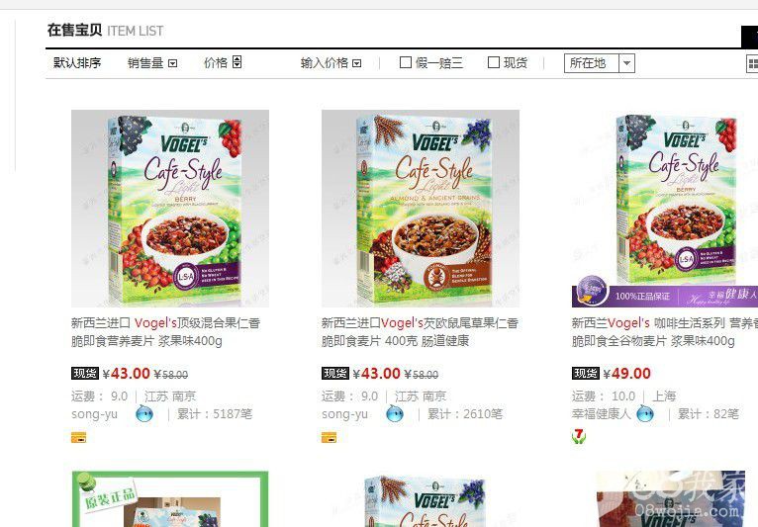Screen dimensions: 758x527
Task: Click the Wangwang chat icon beside second song-yu
Action: tap(395, 414)
